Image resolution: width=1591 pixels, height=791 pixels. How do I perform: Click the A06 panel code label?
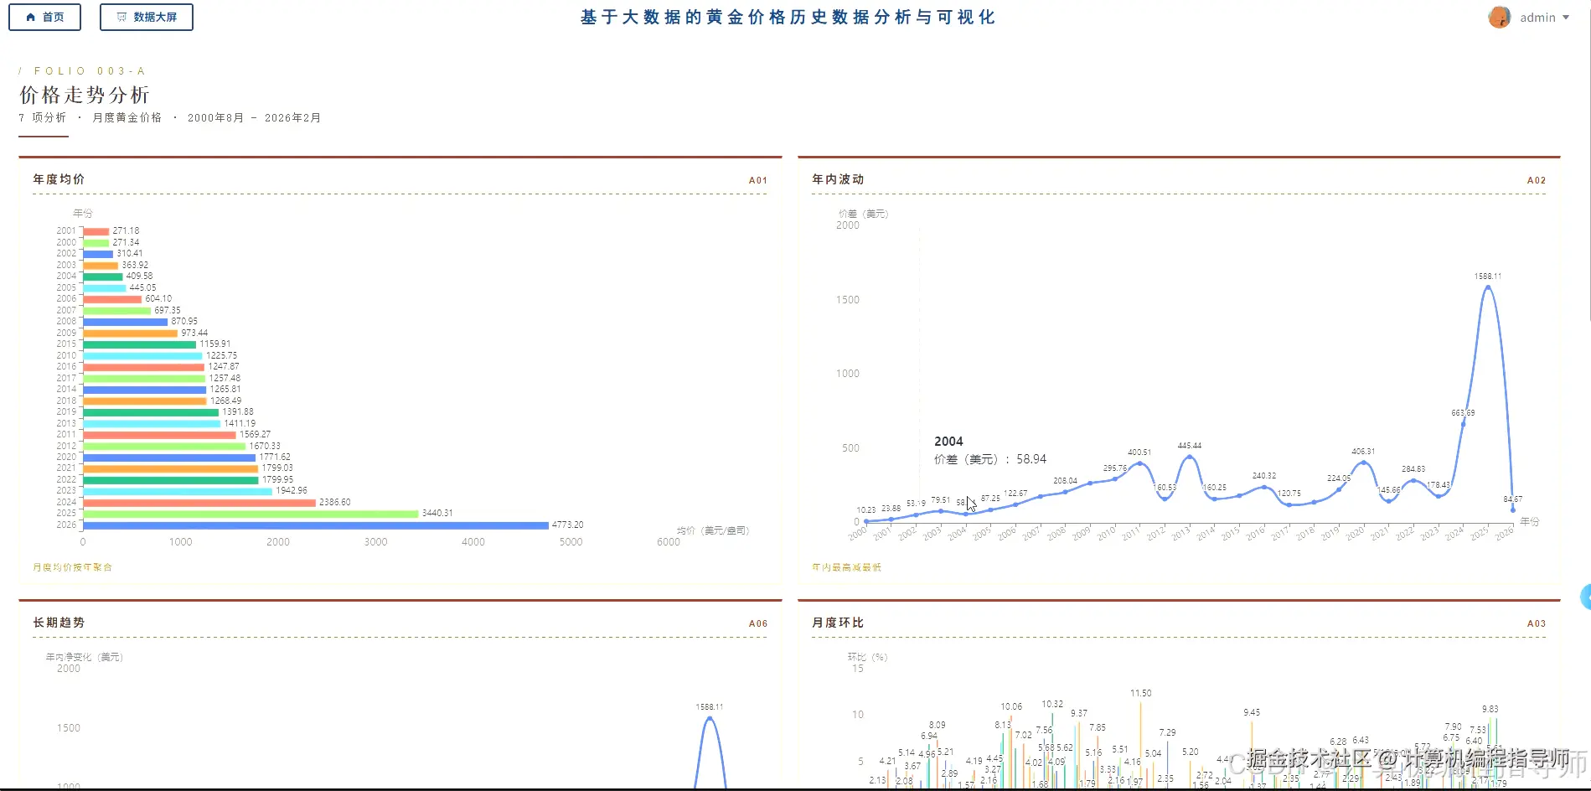pyautogui.click(x=758, y=623)
